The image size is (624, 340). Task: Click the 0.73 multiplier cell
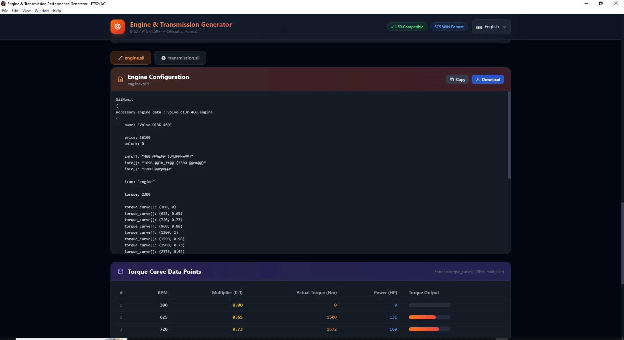238,329
